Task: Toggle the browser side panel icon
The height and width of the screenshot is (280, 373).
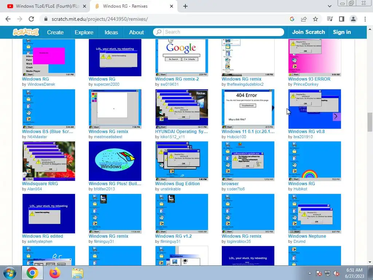Action: click(x=342, y=19)
